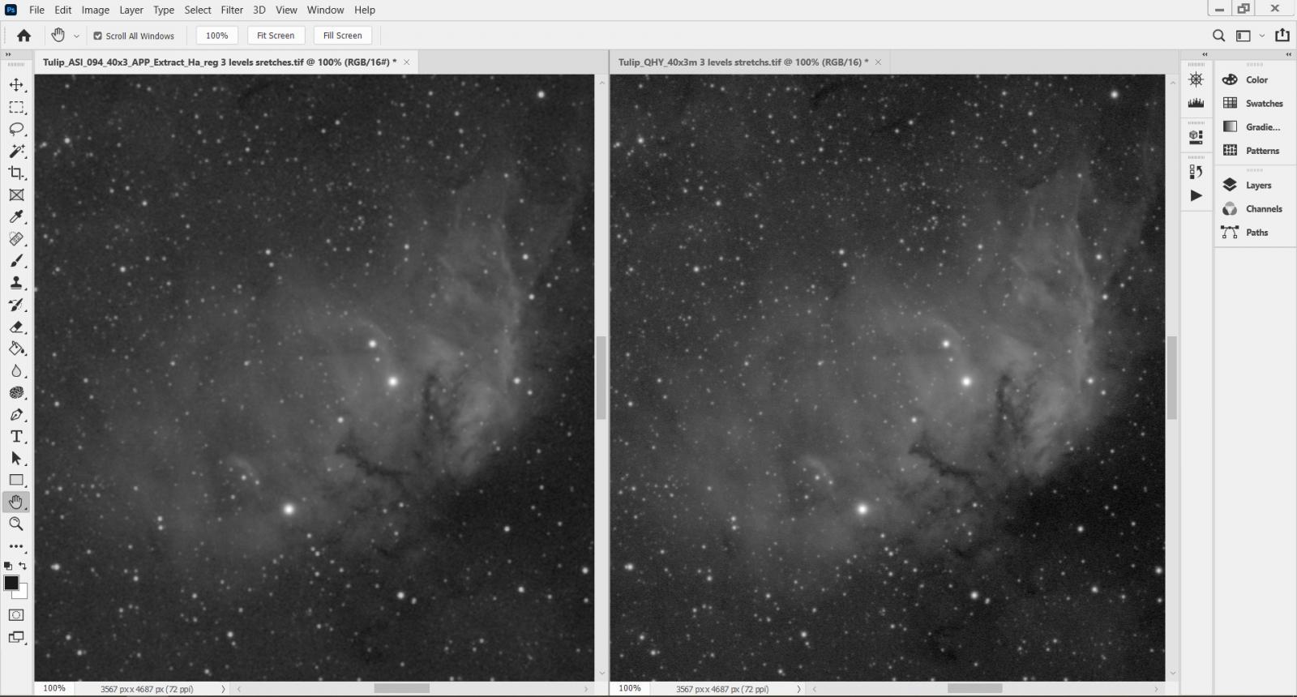
Task: Open the Hand tool preset dropdown
Action: tap(77, 36)
